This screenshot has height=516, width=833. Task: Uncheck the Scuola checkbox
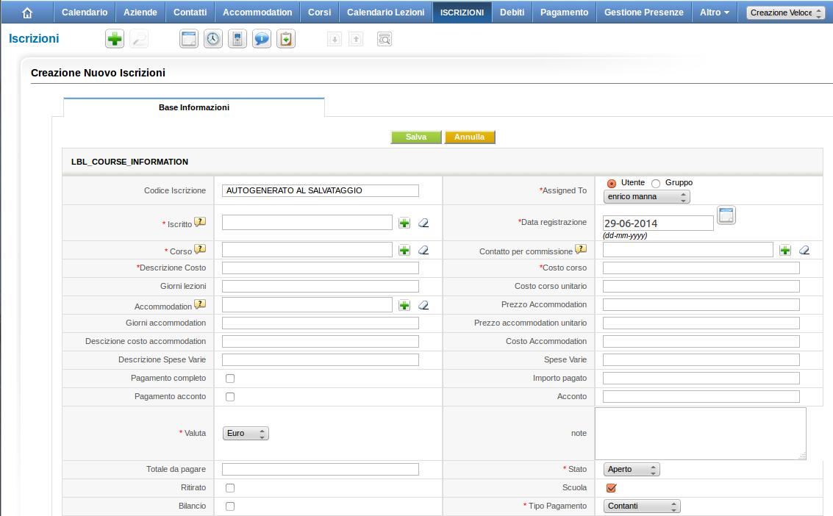[611, 488]
